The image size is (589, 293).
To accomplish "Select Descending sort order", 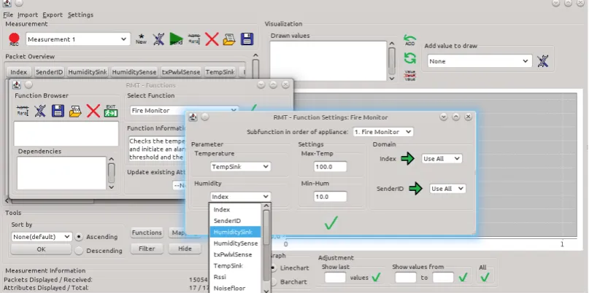I will [79, 251].
